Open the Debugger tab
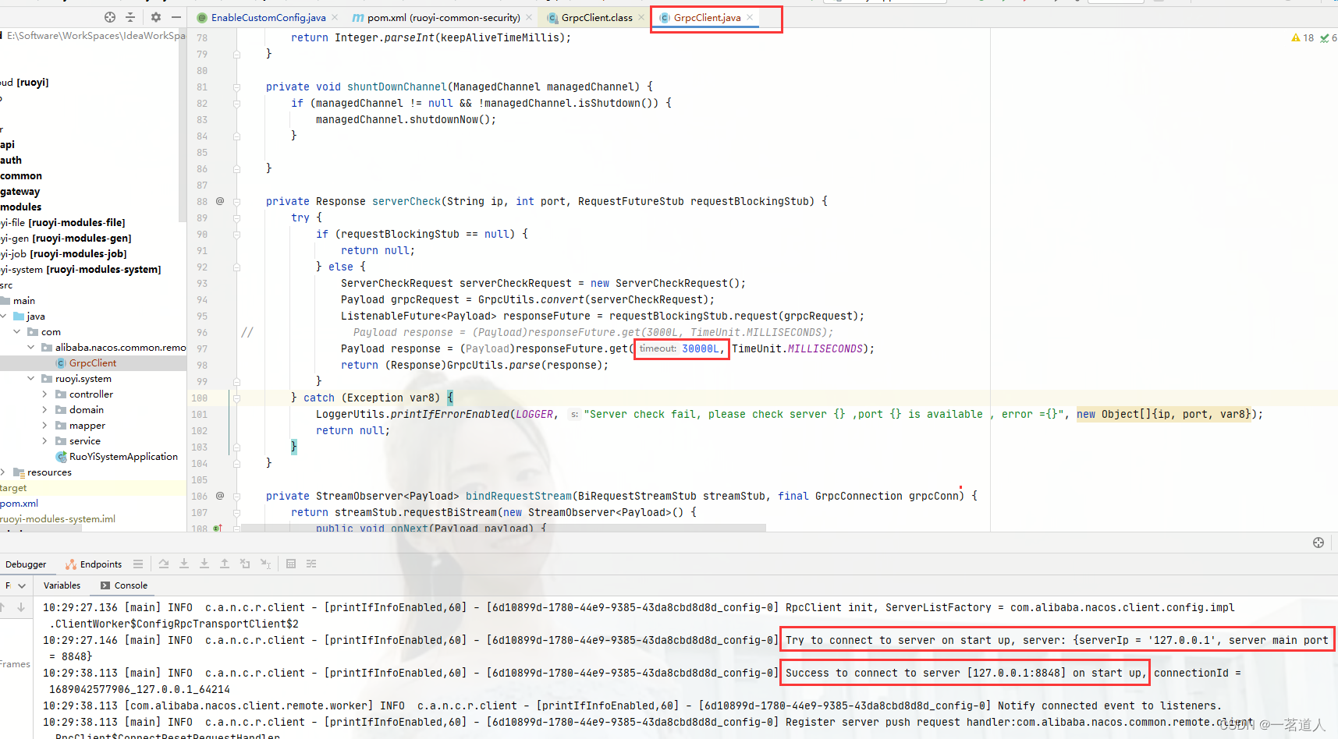The image size is (1338, 739). (x=26, y=564)
